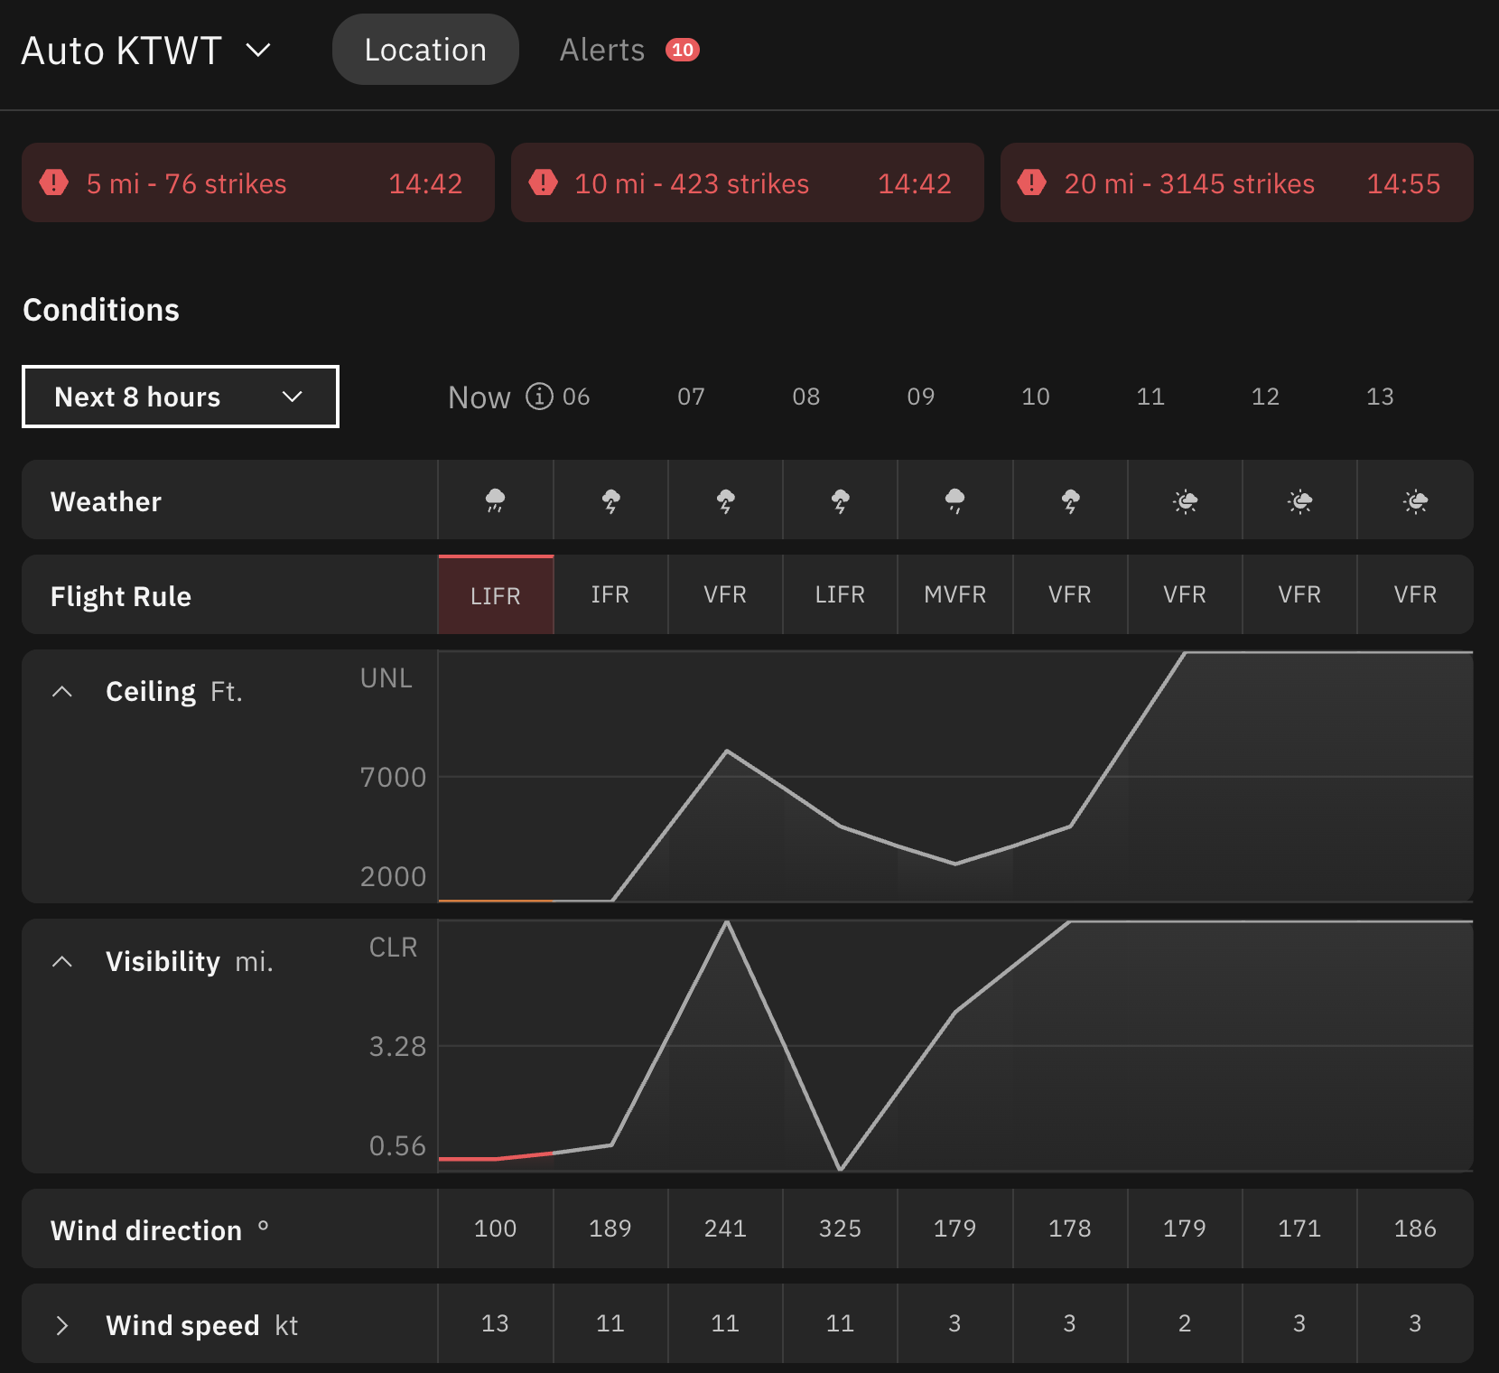Click the Conditions heading
This screenshot has width=1499, height=1373.
point(101,310)
